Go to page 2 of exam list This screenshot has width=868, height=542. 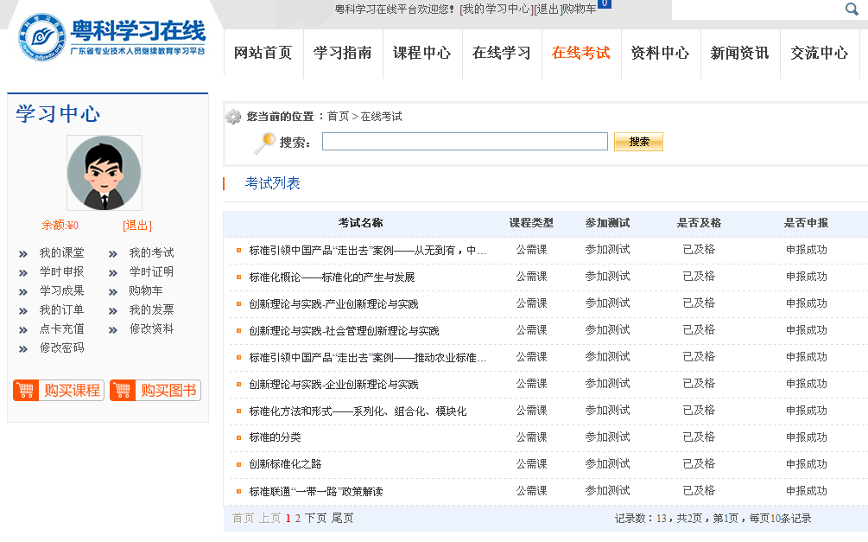298,519
